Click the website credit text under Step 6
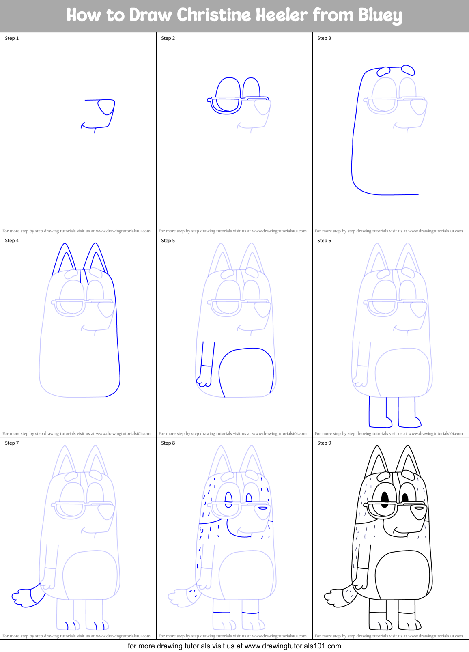This screenshot has height=652, width=469. [389, 433]
